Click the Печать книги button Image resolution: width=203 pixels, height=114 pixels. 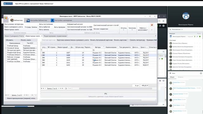26,40
